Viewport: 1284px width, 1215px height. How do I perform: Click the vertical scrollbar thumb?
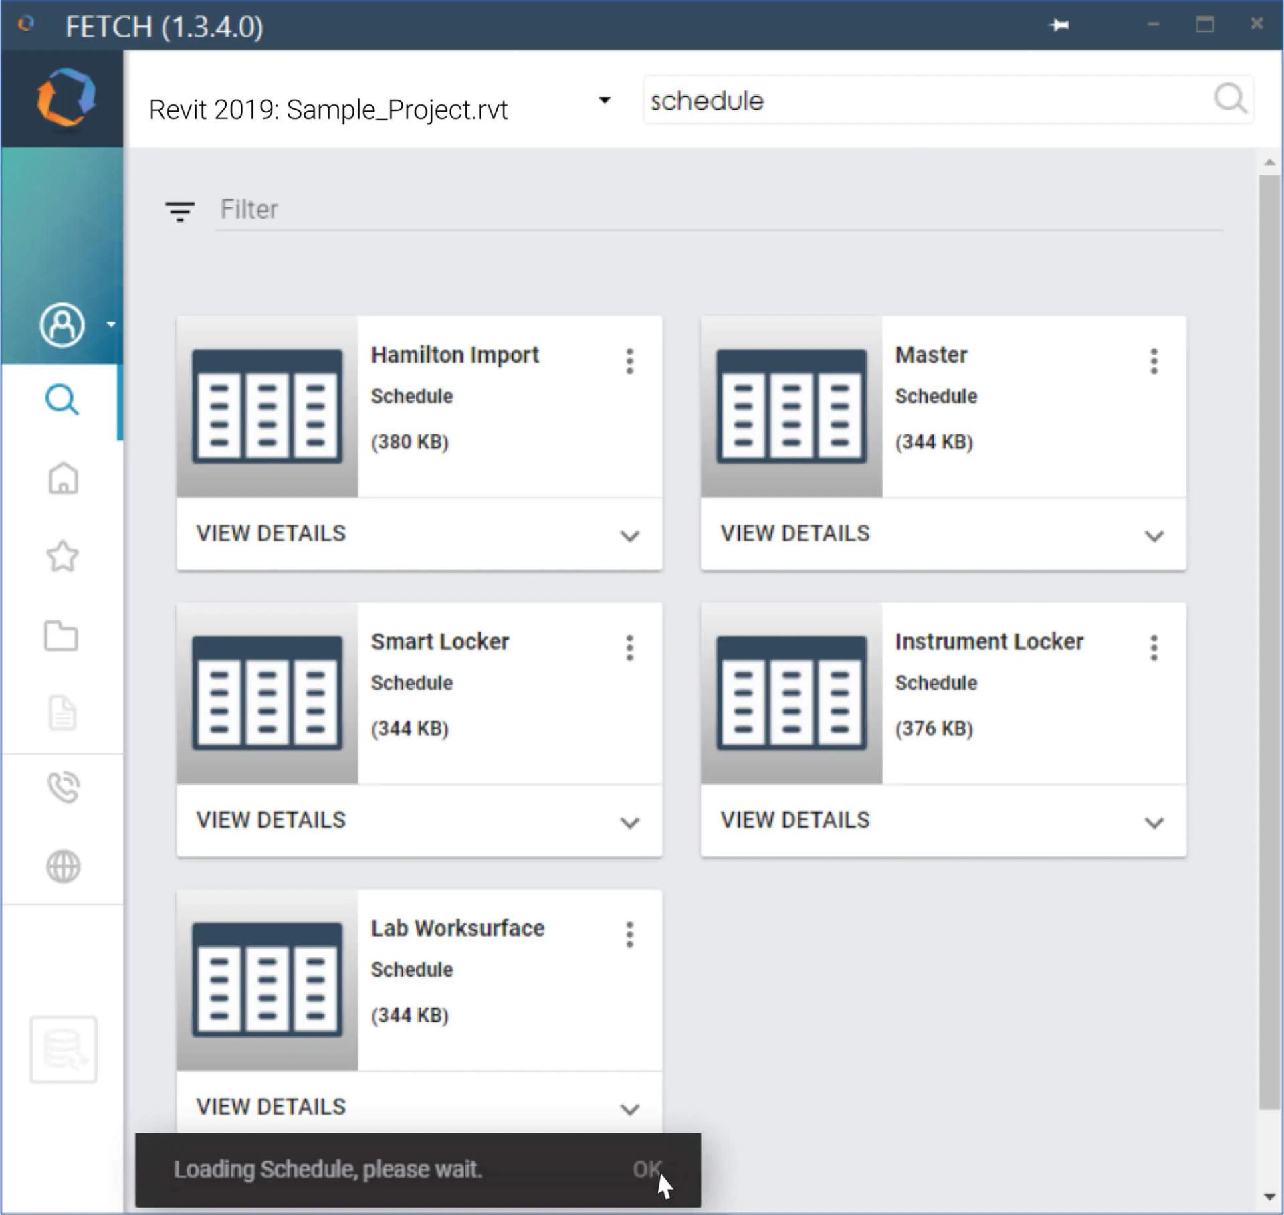tap(1269, 642)
